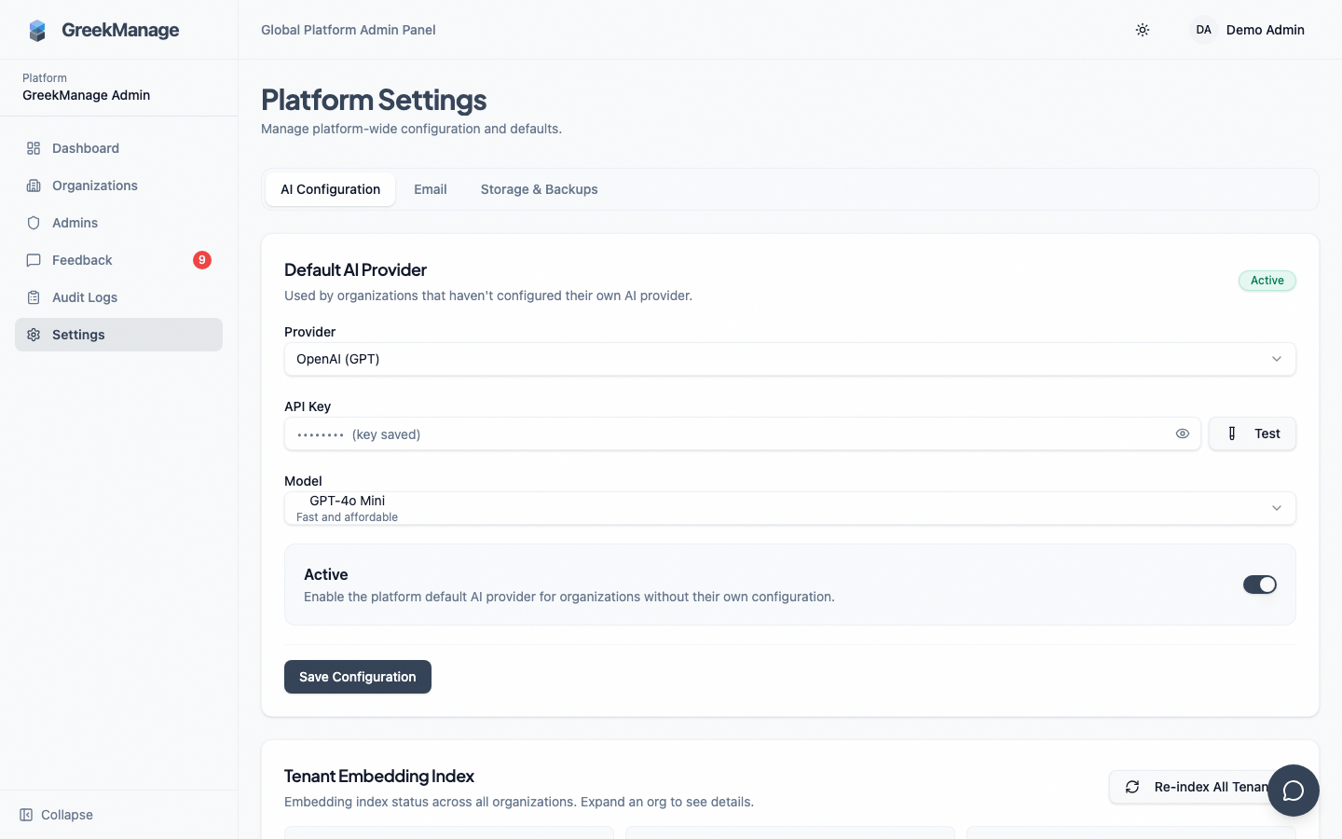Click the GreekManage cube logo icon
Viewport: 1342px width, 839px height.
coord(37,31)
